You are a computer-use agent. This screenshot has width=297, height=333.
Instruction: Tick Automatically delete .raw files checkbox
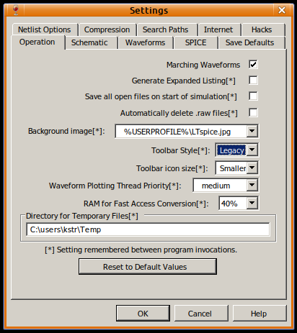253,112
